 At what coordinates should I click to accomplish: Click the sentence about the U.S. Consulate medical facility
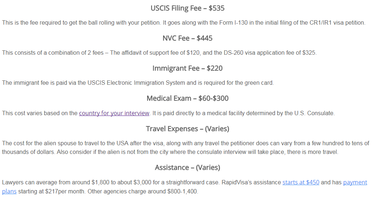(x=244, y=113)
